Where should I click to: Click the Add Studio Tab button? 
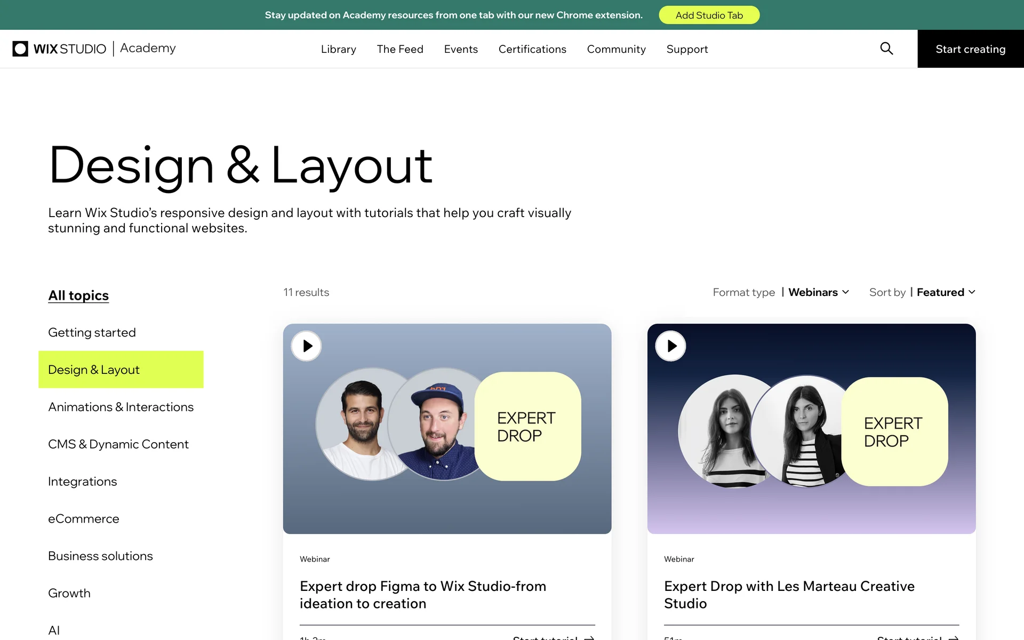coord(709,15)
